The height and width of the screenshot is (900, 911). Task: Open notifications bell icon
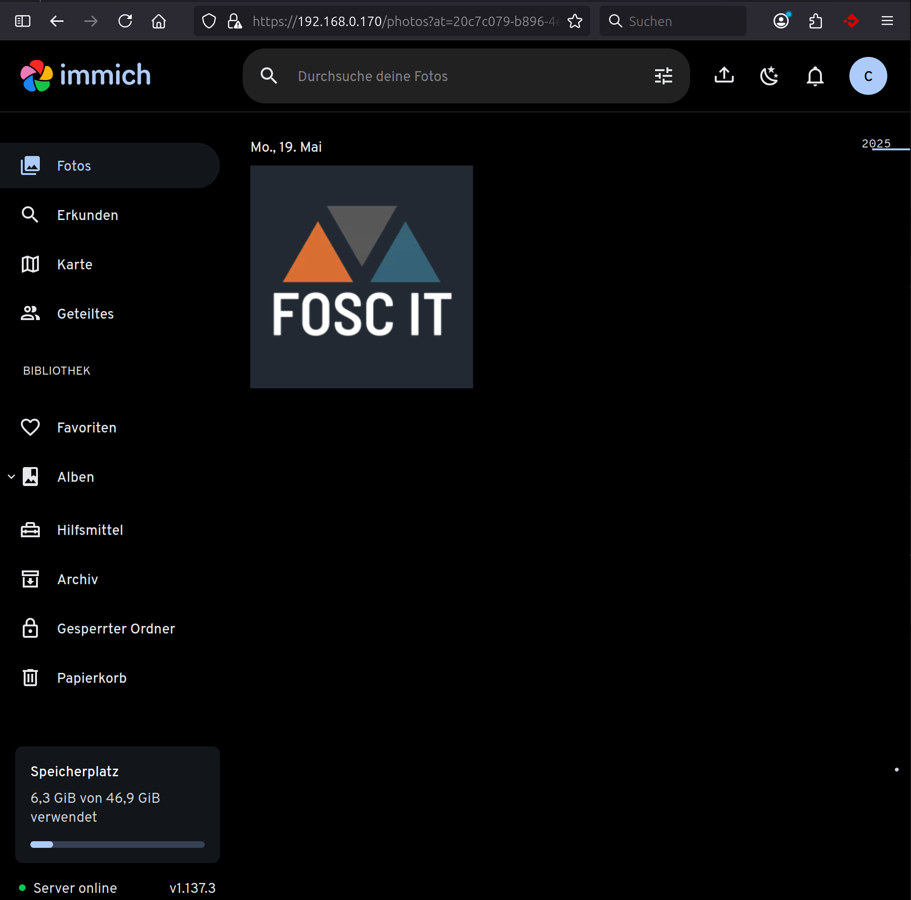pos(815,76)
